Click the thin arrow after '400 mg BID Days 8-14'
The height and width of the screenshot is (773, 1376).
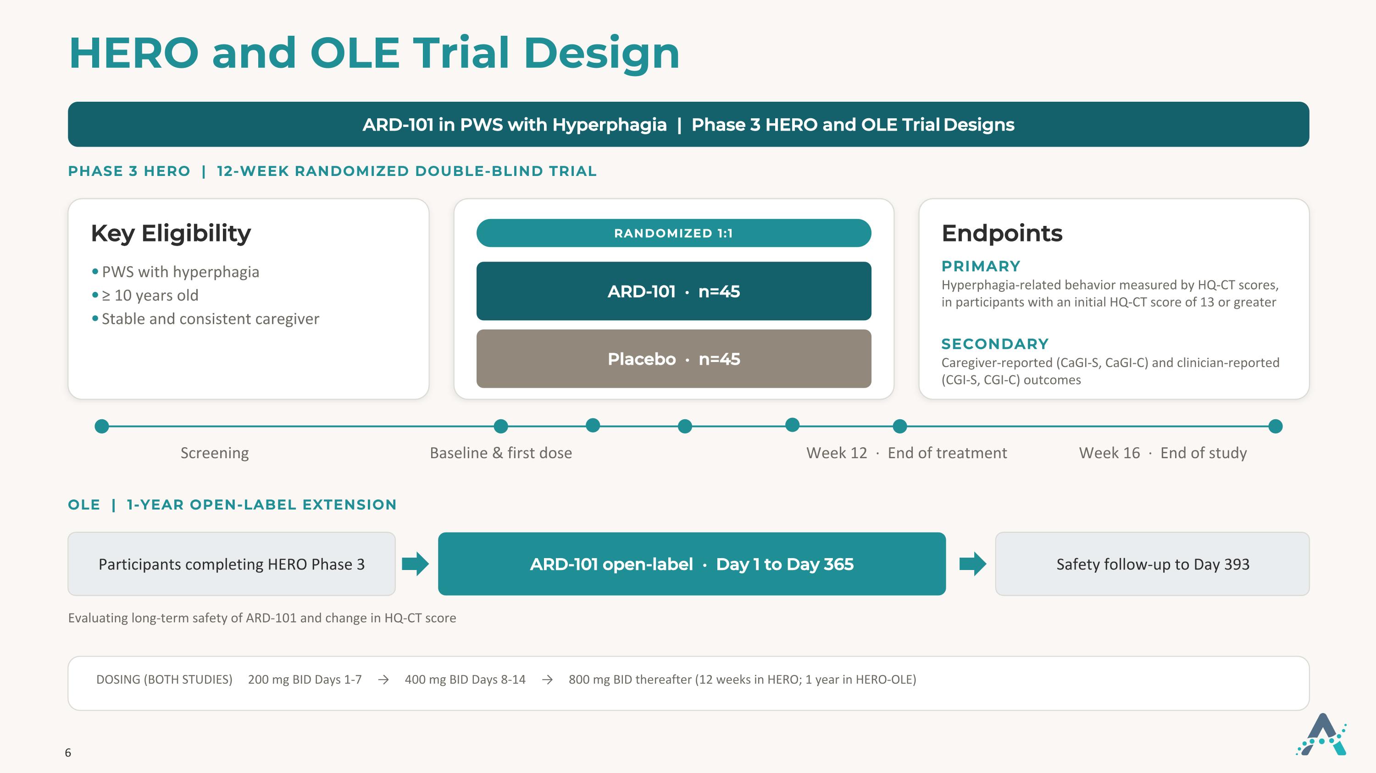pos(547,680)
